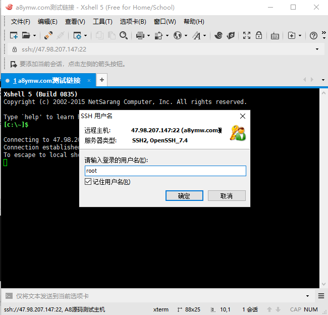Open the 文件(F) menu
This screenshot has width=328, height=315.
coord(20,22)
